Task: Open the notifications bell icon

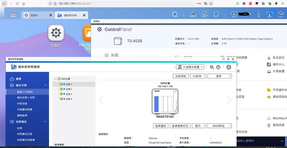Action: pyautogui.click(x=216, y=14)
